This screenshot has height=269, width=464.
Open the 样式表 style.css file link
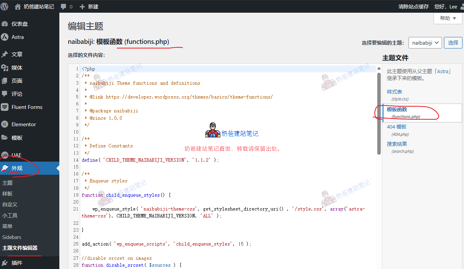point(394,92)
